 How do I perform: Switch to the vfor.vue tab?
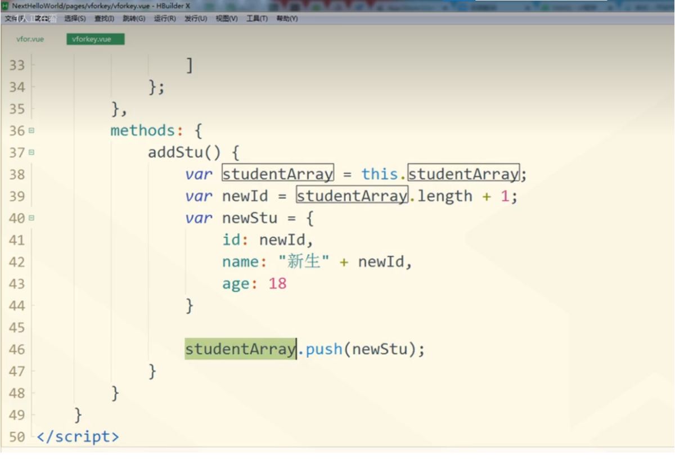pyautogui.click(x=30, y=39)
